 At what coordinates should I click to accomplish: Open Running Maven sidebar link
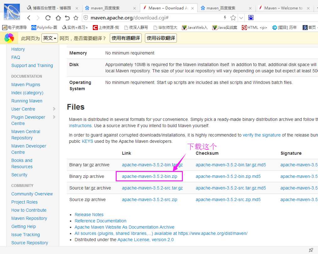[27, 101]
